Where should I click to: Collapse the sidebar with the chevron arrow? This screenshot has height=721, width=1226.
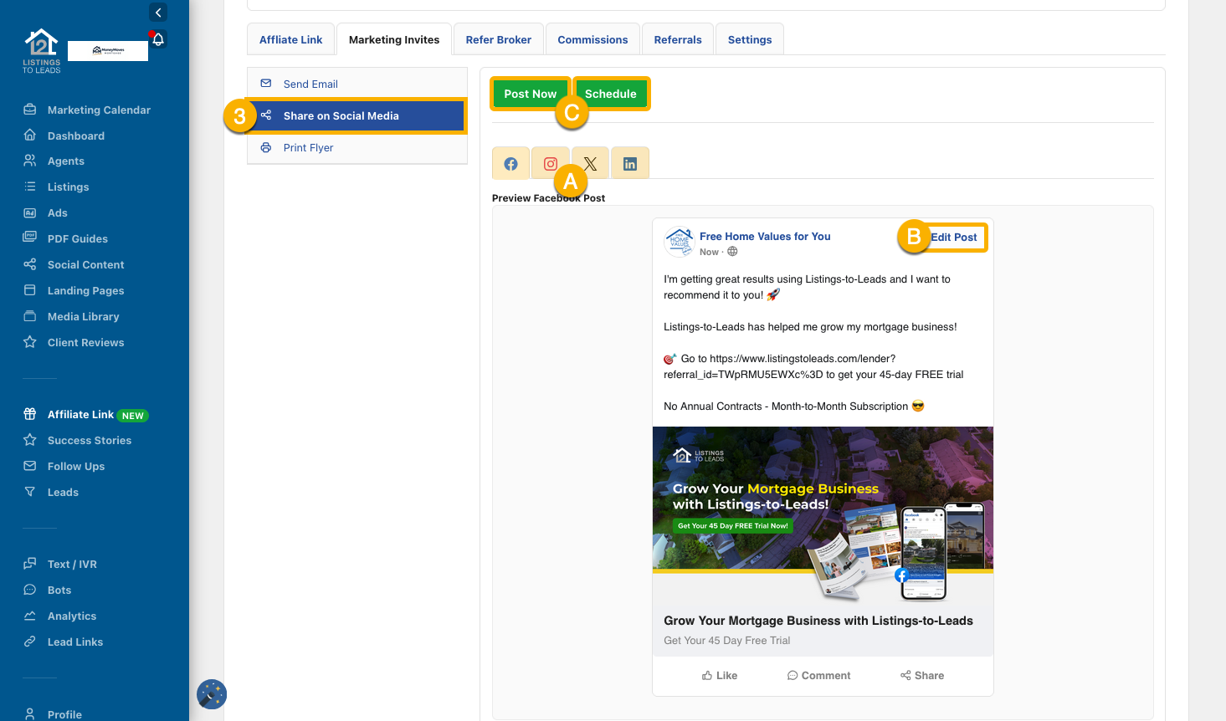click(158, 13)
